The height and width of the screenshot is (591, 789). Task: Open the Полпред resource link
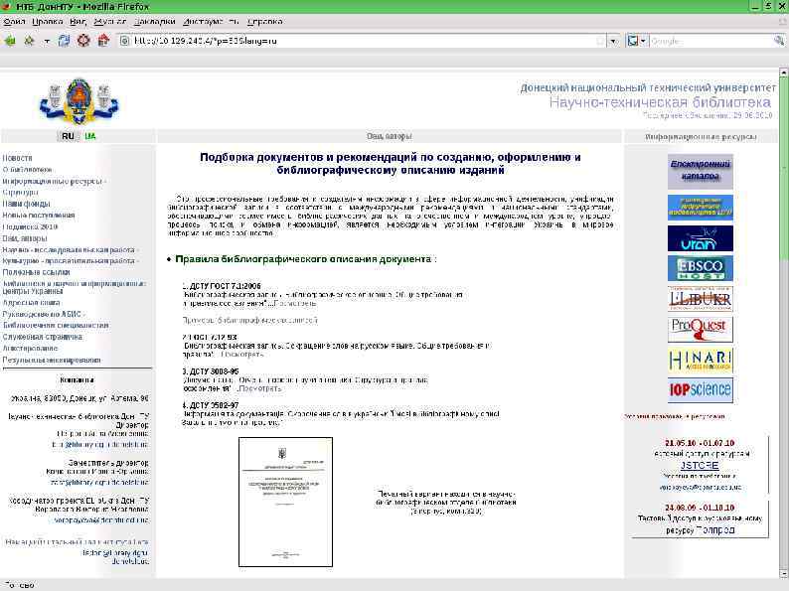(715, 530)
